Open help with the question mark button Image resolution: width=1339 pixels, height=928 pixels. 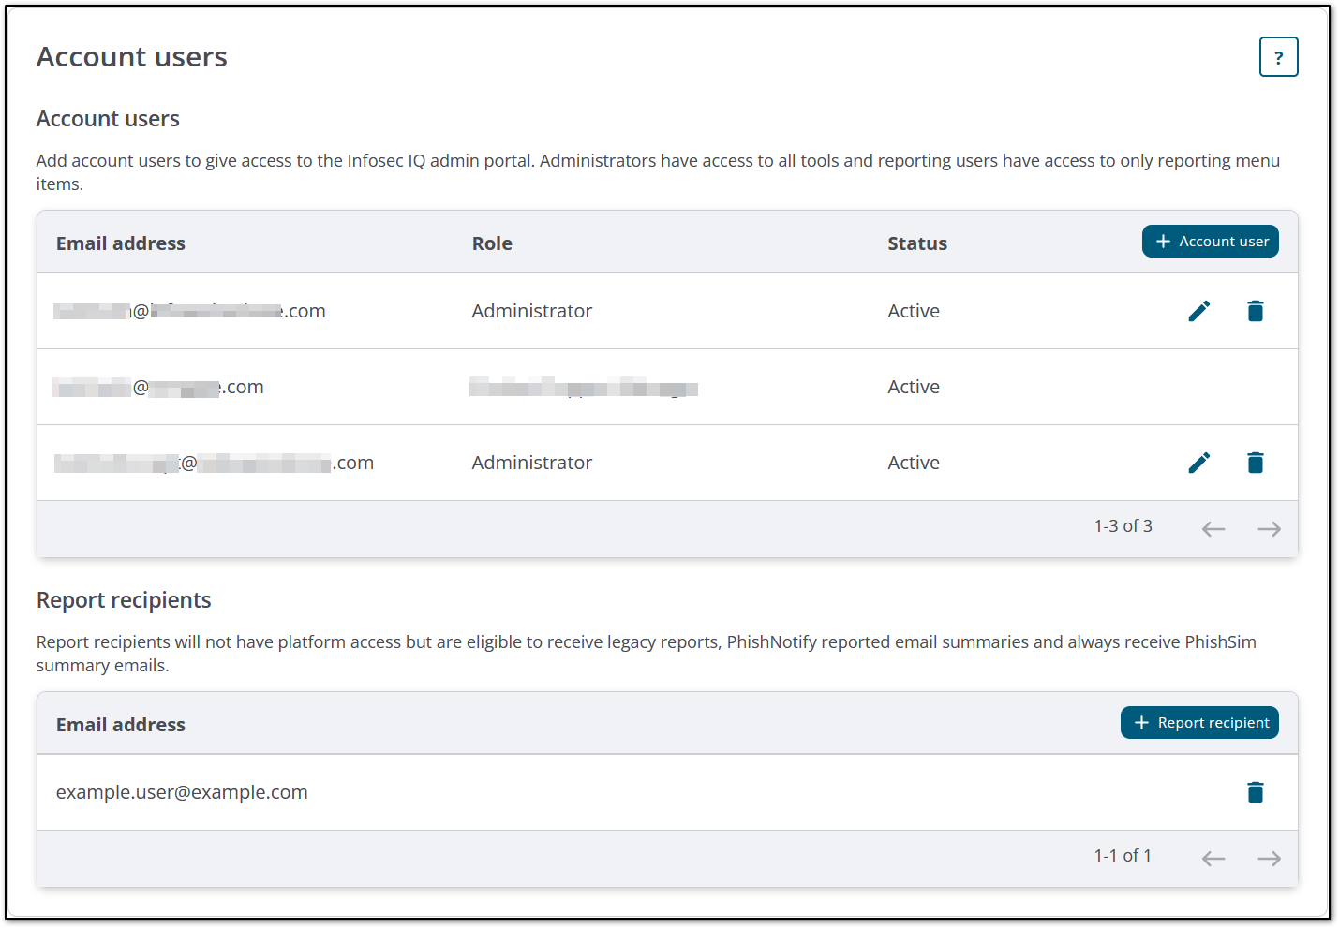pos(1278,56)
